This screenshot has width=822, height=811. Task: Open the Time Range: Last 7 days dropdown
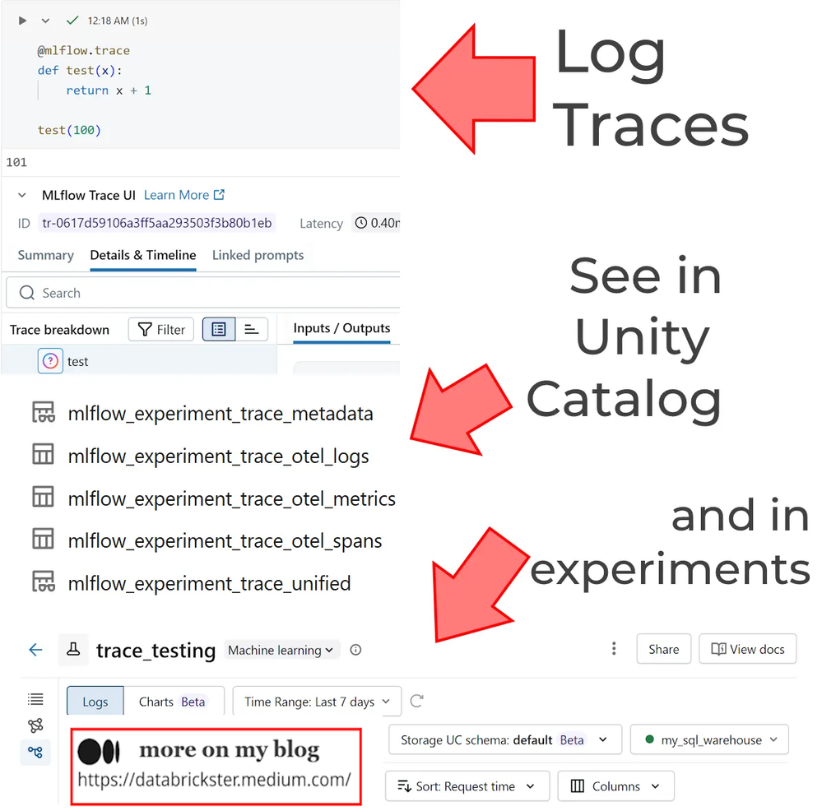click(x=316, y=702)
